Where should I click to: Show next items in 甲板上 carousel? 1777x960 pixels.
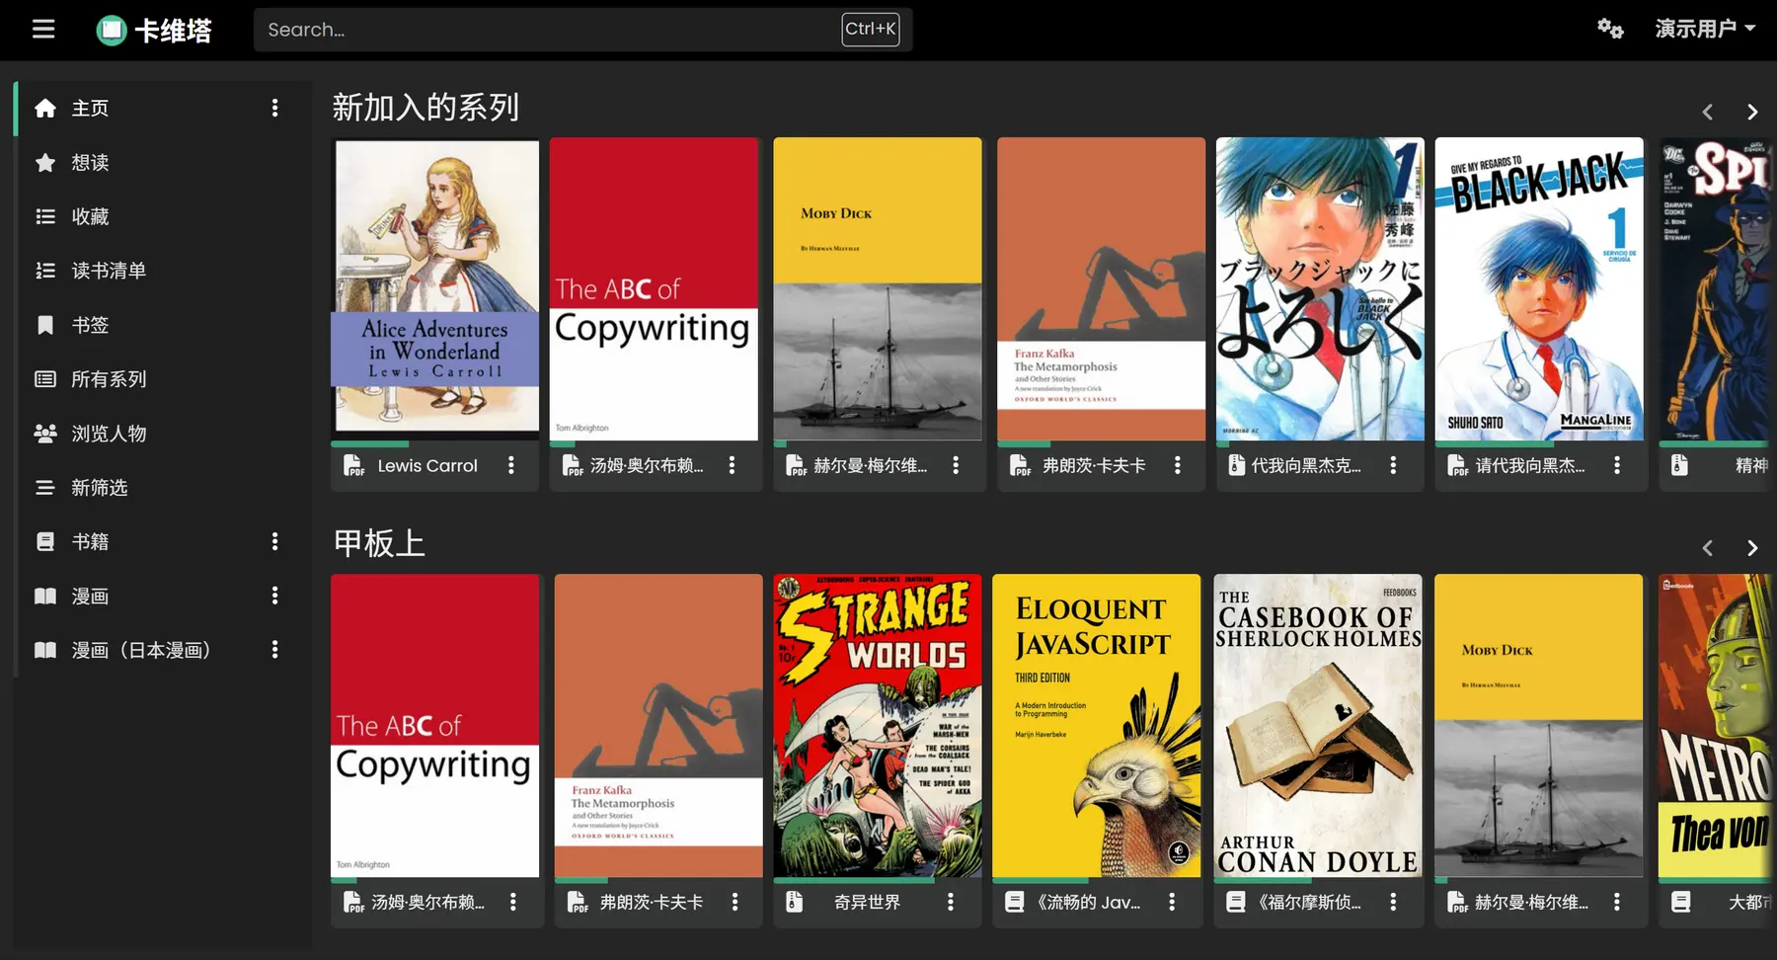tap(1752, 548)
